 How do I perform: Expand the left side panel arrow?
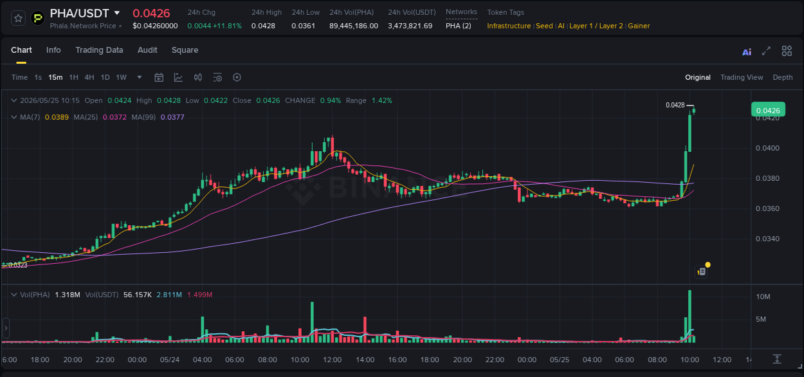(6, 328)
